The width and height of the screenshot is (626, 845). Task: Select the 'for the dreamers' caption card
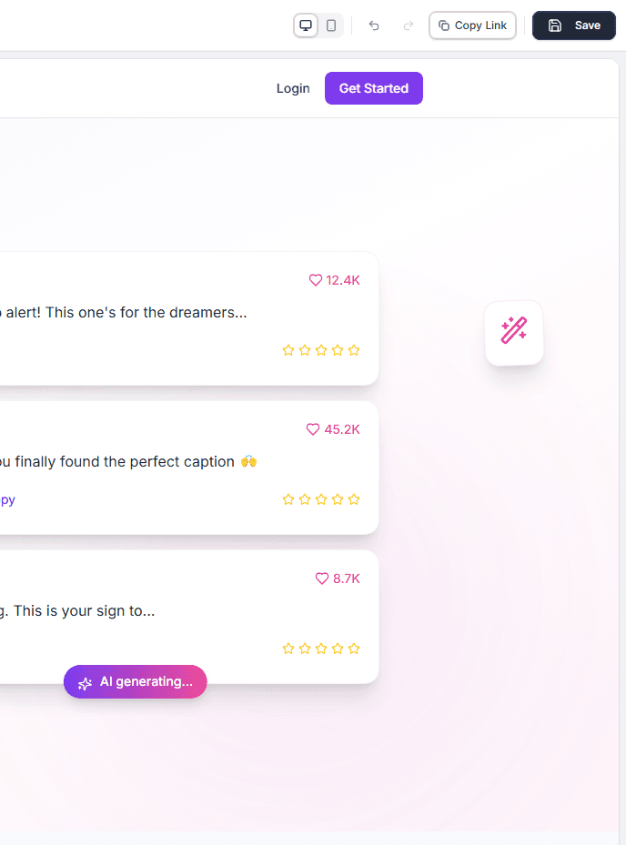click(182, 318)
